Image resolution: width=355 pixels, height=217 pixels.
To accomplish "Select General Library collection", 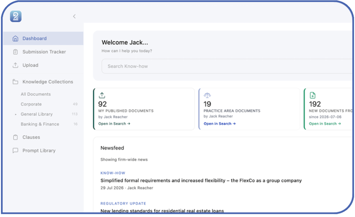I will coord(37,114).
